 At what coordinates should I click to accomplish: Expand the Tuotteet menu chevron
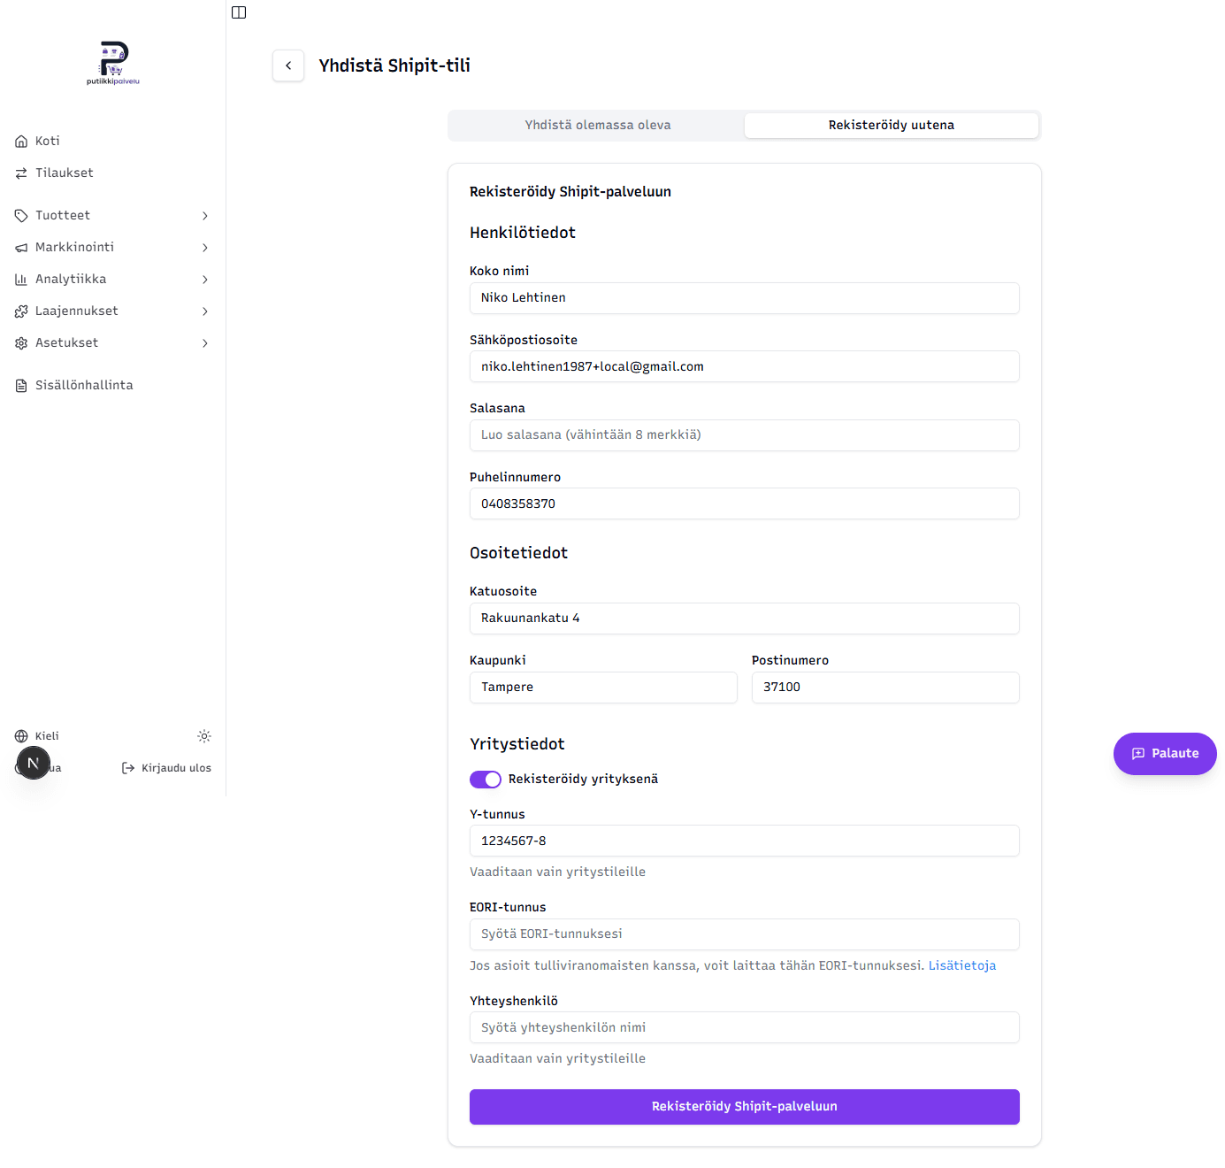coord(205,216)
